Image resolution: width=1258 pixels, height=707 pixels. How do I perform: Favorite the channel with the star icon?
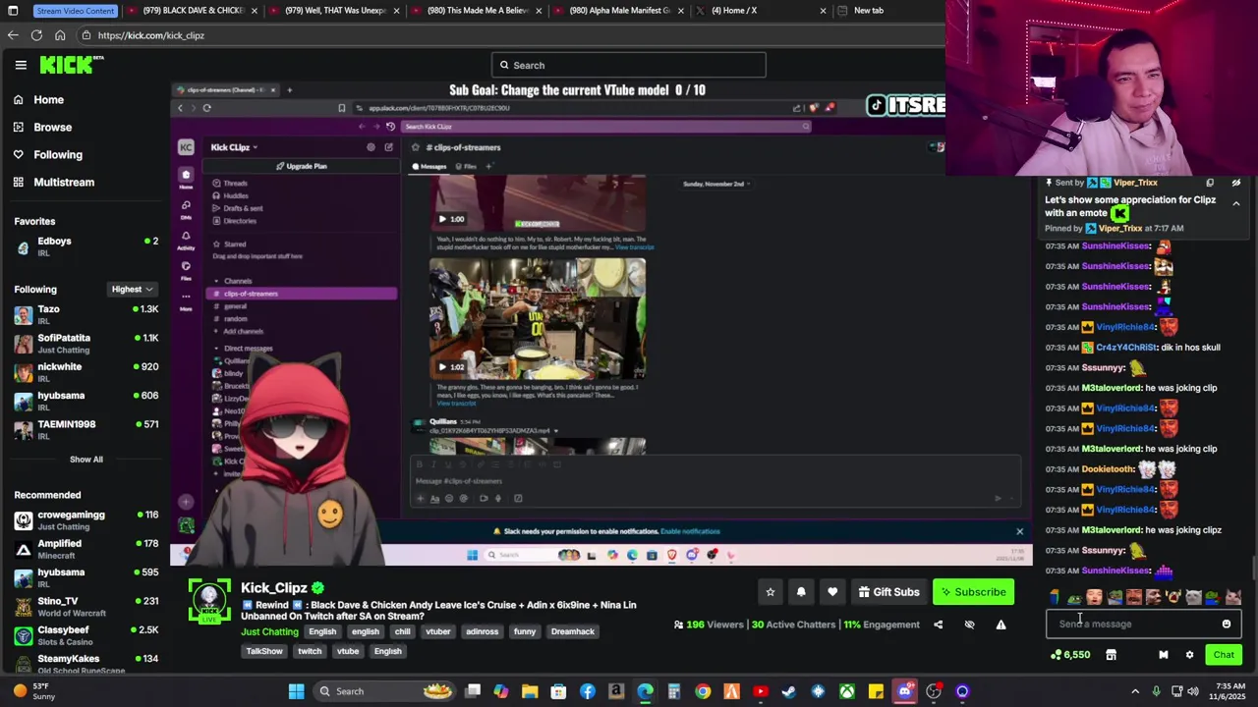click(x=771, y=592)
